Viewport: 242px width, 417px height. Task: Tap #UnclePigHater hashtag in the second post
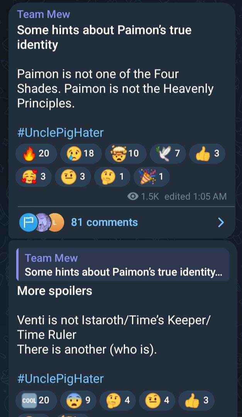coord(60,378)
